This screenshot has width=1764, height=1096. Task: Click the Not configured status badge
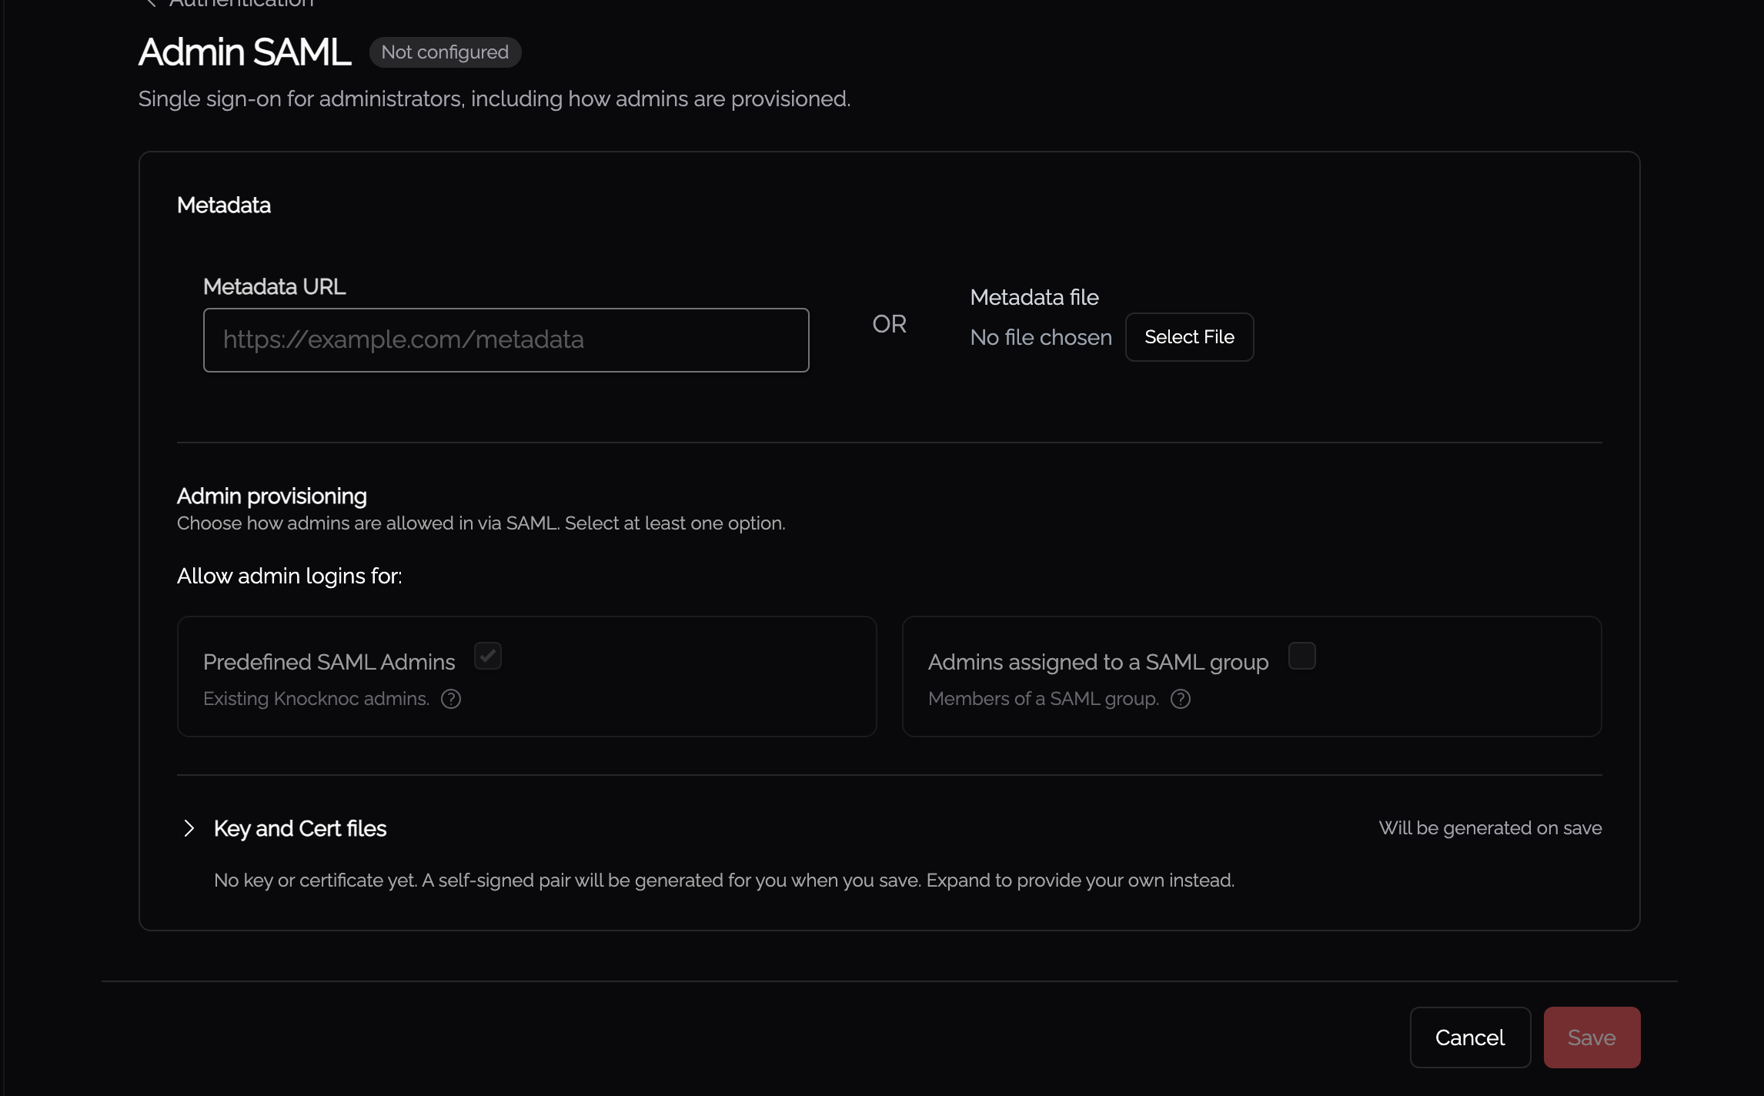click(445, 52)
